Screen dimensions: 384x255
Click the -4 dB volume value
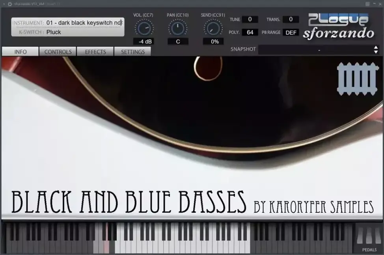click(x=144, y=41)
